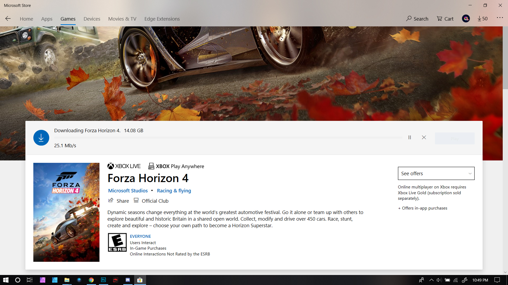Open Google Chrome from taskbar
The image size is (508, 285).
pos(91,280)
